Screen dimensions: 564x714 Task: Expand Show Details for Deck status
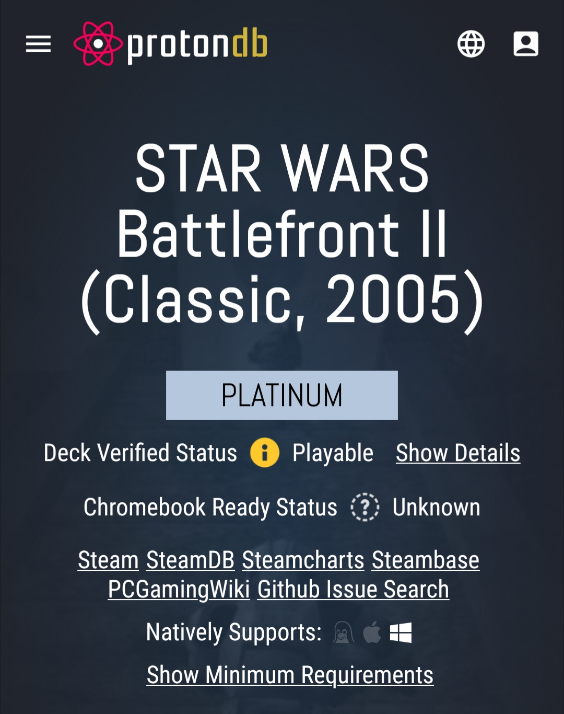tap(458, 453)
